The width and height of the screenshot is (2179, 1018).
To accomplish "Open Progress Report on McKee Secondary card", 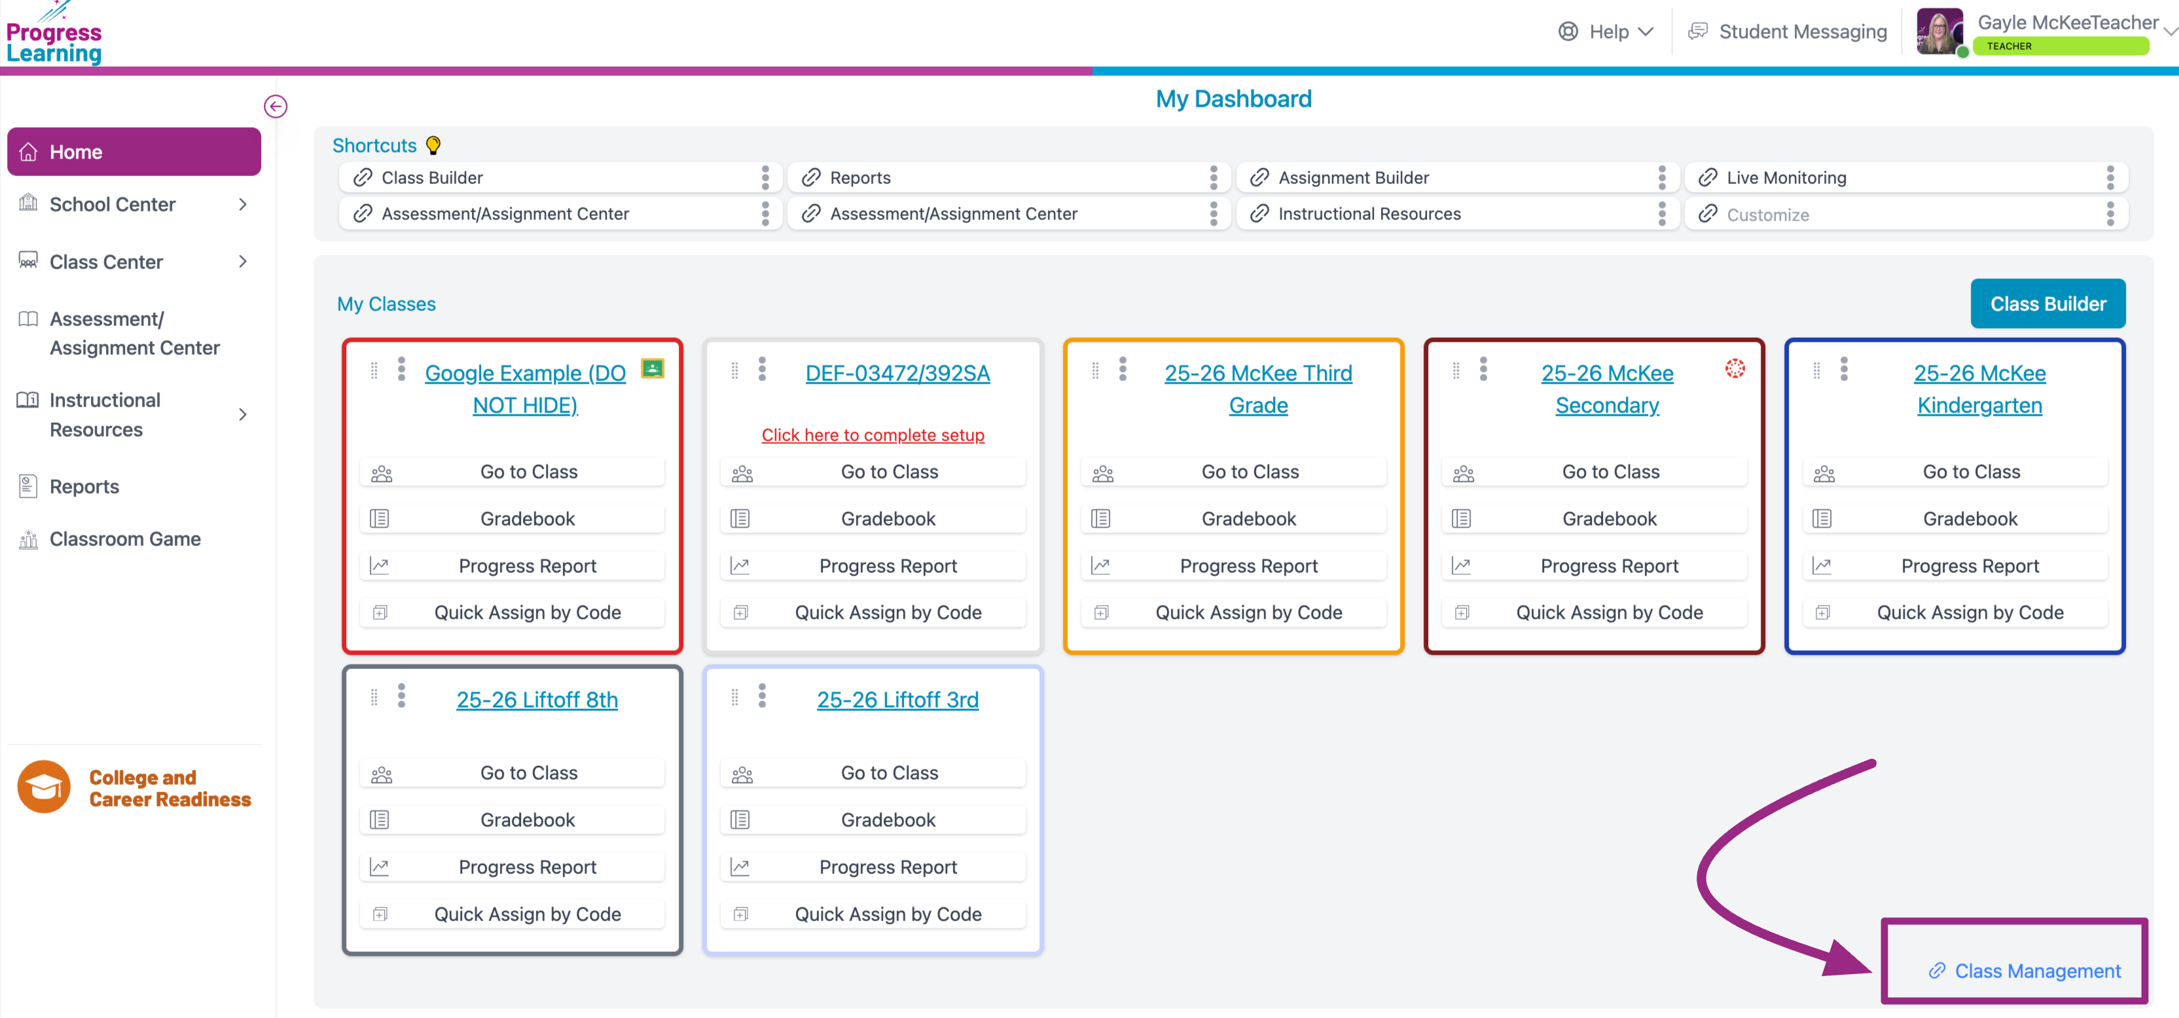I will click(x=1594, y=565).
